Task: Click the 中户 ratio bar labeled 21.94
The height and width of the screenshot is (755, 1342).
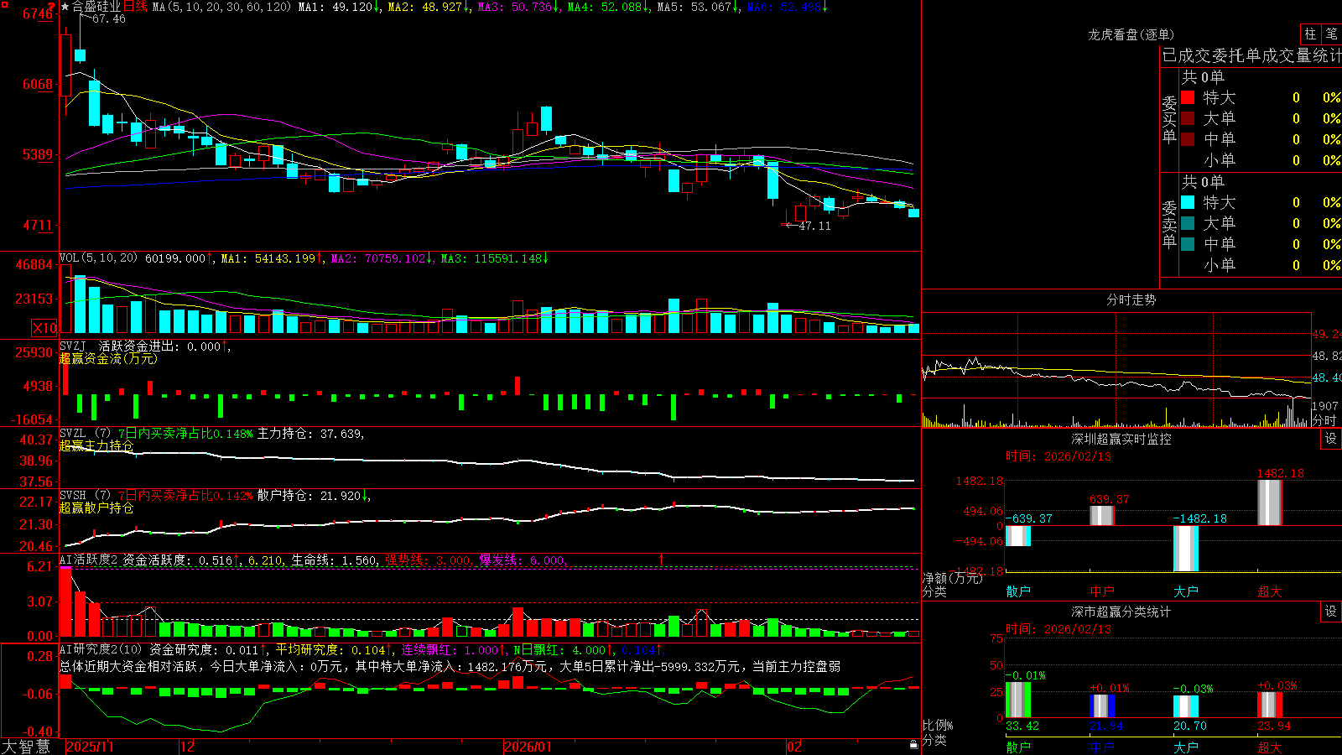Action: tap(1102, 706)
